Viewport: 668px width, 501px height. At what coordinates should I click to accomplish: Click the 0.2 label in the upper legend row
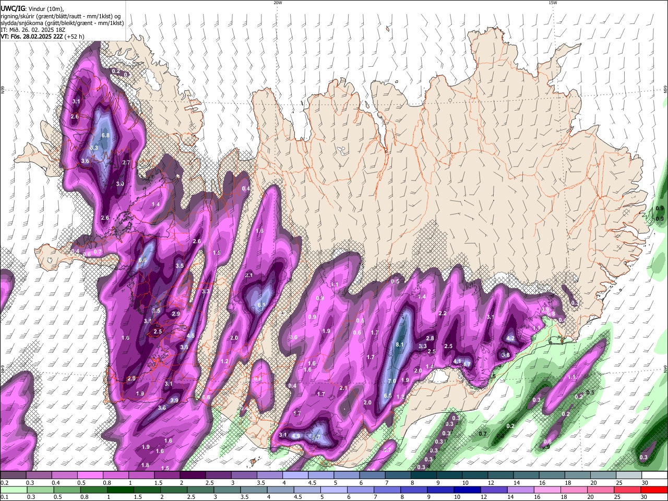4,483
